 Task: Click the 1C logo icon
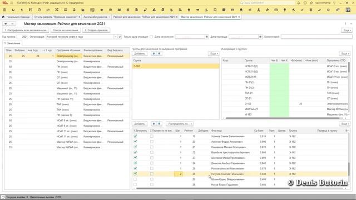click(x=5, y=3)
